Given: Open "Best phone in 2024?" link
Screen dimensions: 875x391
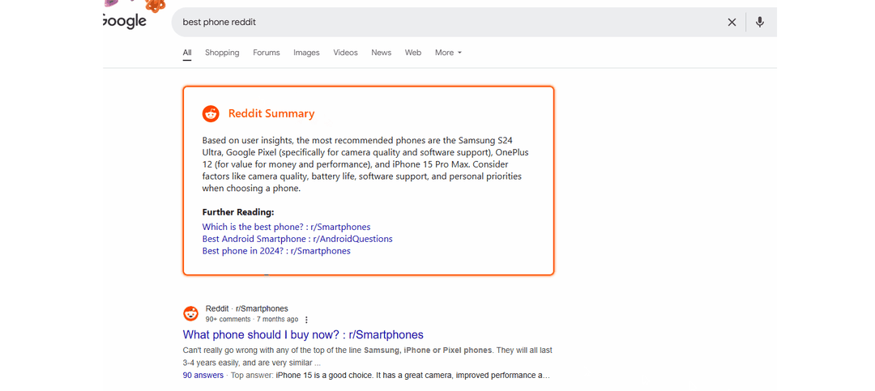Looking at the screenshot, I should [276, 252].
